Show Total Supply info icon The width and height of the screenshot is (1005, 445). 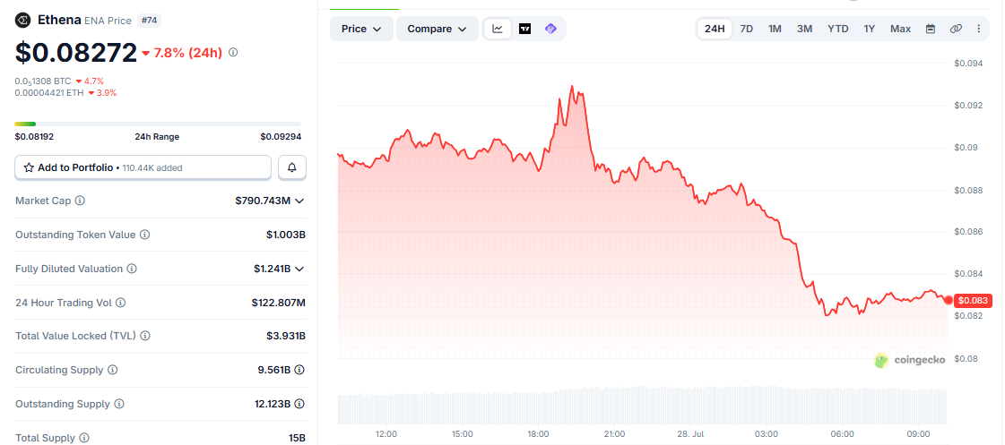(x=84, y=439)
